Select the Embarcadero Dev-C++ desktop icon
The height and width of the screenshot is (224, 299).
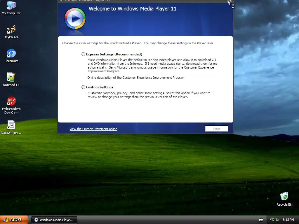11,105
